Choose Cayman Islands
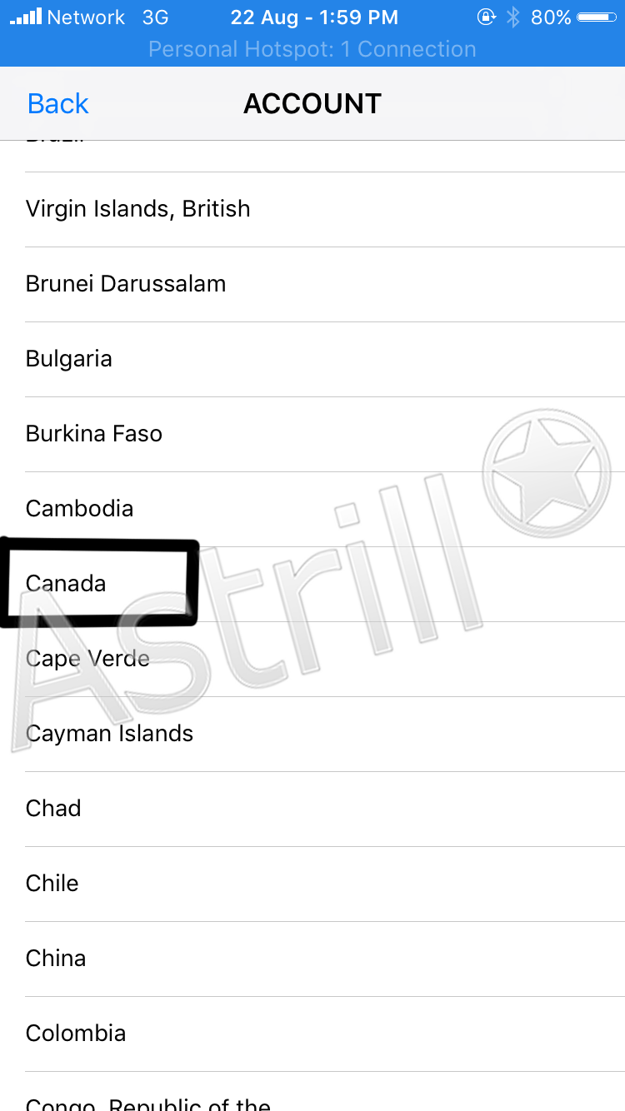625x1111 pixels. tap(312, 734)
